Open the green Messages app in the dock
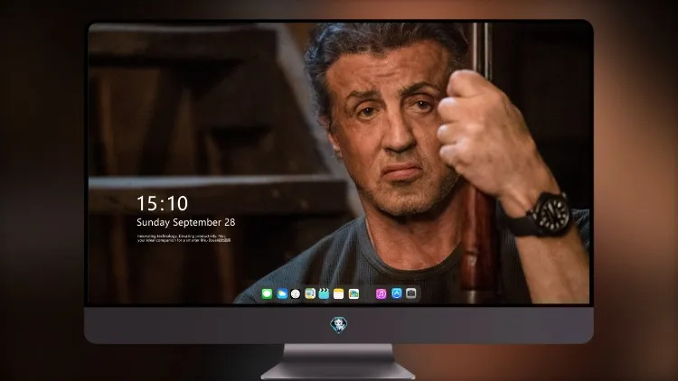 coord(267,293)
